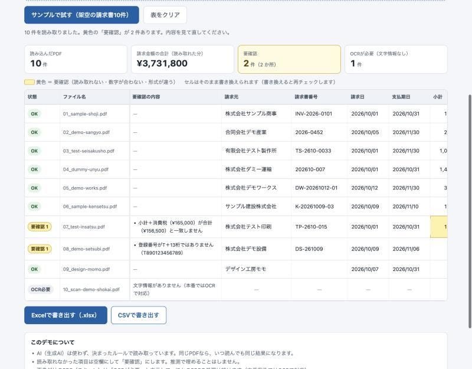The height and width of the screenshot is (369, 472).
Task: Edit invoice date 2026/10/12 cell
Action: pyautogui.click(x=368, y=188)
